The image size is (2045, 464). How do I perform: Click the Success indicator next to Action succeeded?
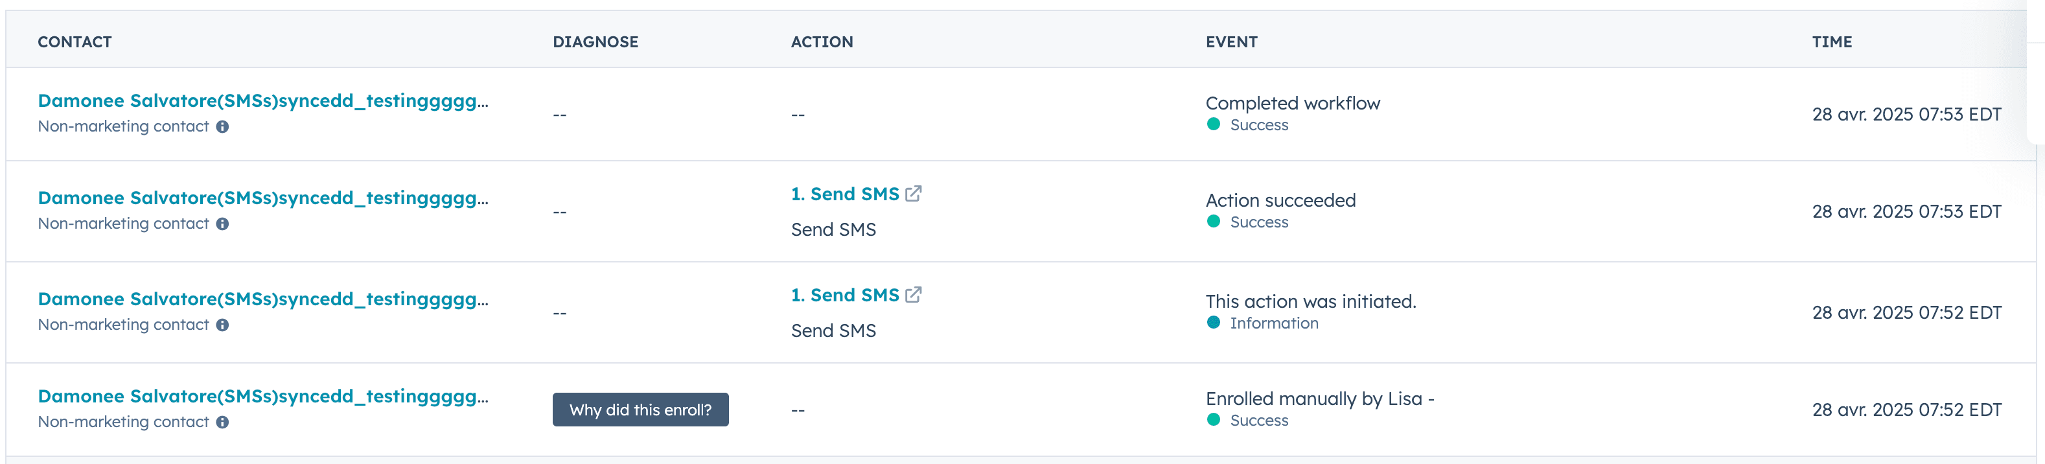tap(1213, 222)
